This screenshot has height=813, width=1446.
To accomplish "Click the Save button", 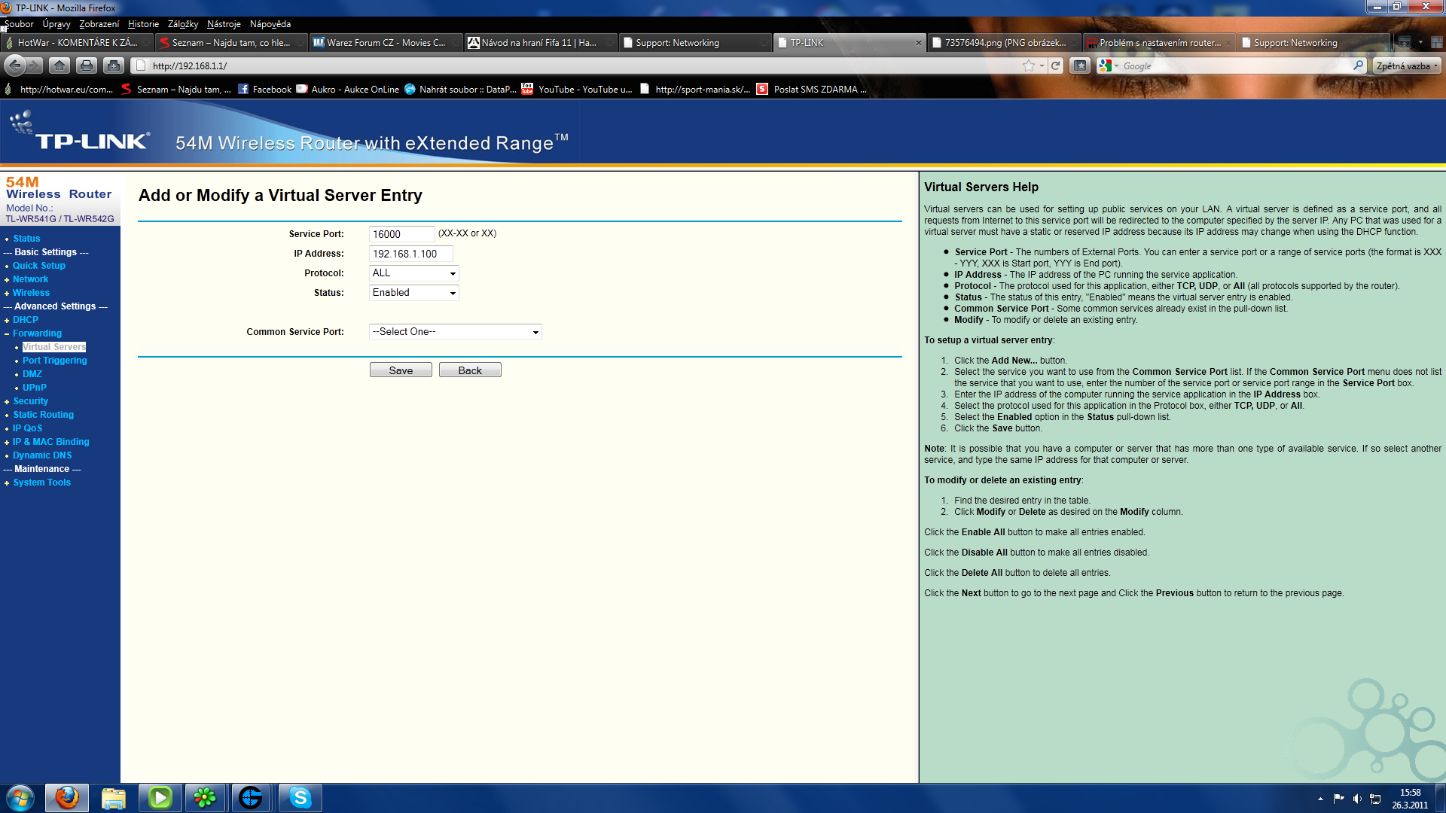I will [x=401, y=370].
